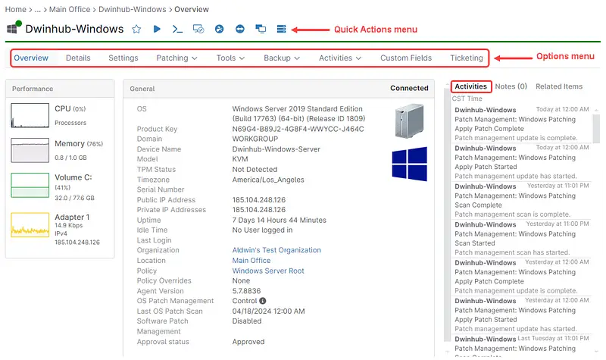Expand the Backup dropdown menu
This screenshot has height=360, width=606.
point(282,58)
